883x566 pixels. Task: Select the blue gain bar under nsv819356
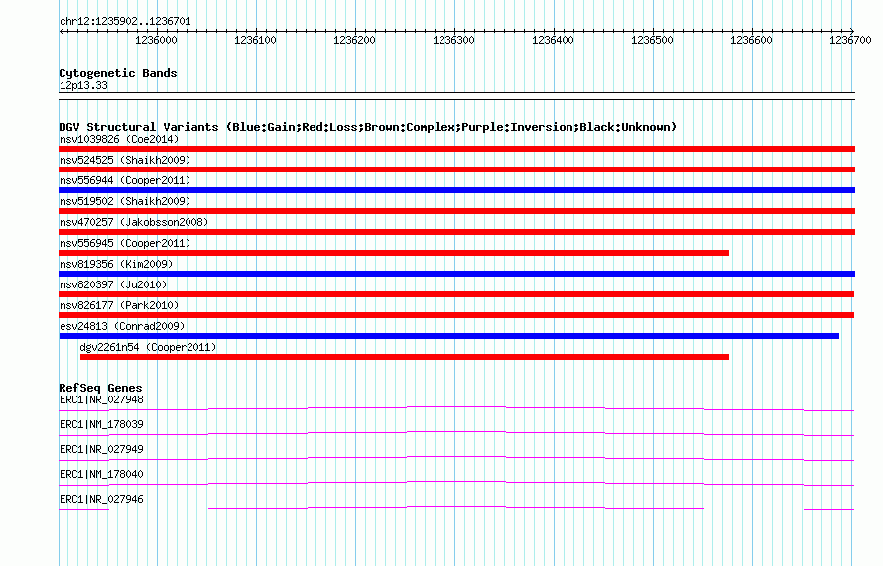pos(456,274)
